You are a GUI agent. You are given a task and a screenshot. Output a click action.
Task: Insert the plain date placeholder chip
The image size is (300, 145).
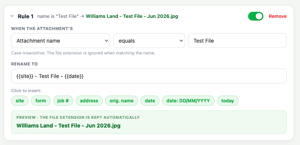pos(150,100)
